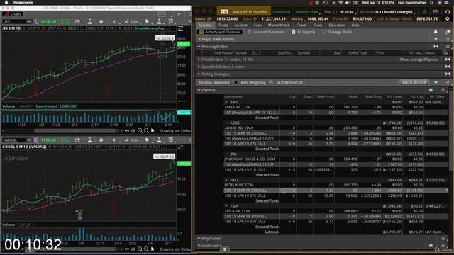Open platform settings gear near Cash & Sweep
Viewport: 454px width, 255px height.
click(448, 18)
